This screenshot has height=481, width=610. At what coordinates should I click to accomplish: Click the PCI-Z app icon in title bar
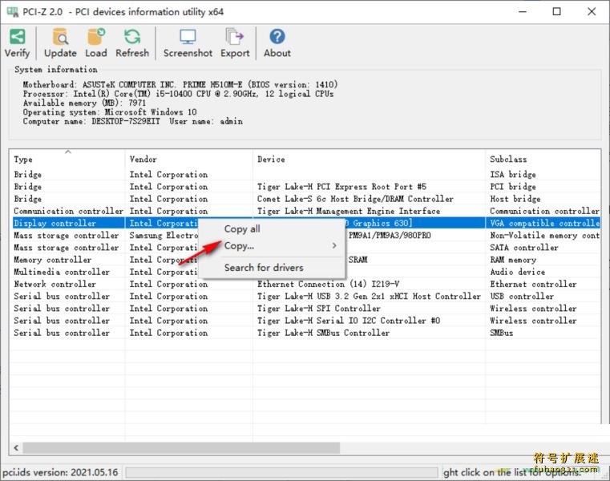(13, 11)
